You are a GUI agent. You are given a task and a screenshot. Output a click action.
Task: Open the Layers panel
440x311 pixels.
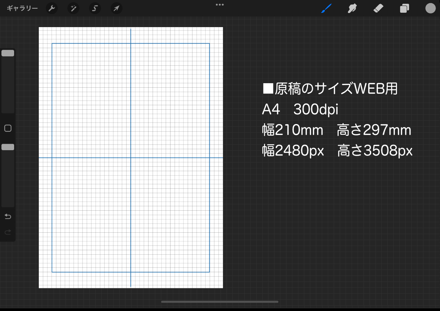tap(405, 8)
